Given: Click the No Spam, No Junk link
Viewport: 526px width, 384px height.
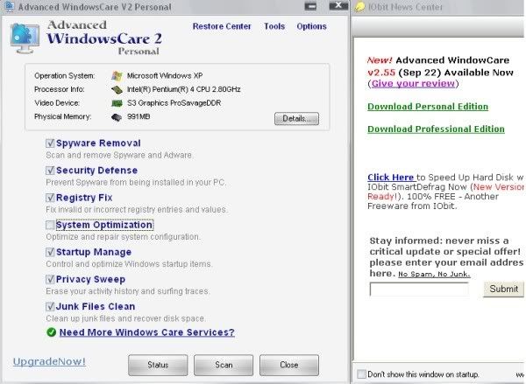Looking at the screenshot, I should (434, 274).
